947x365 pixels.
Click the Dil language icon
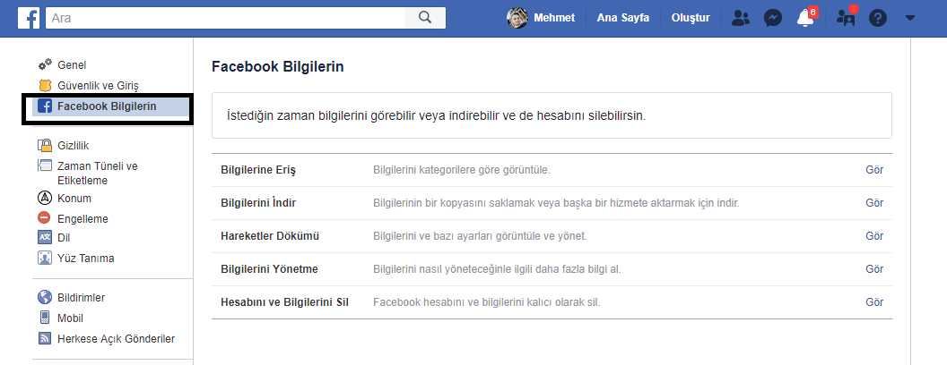coord(45,237)
